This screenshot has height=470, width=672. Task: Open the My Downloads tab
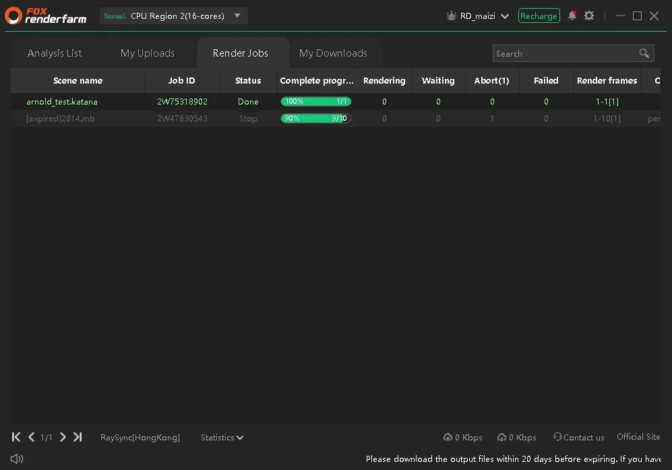pyautogui.click(x=333, y=53)
